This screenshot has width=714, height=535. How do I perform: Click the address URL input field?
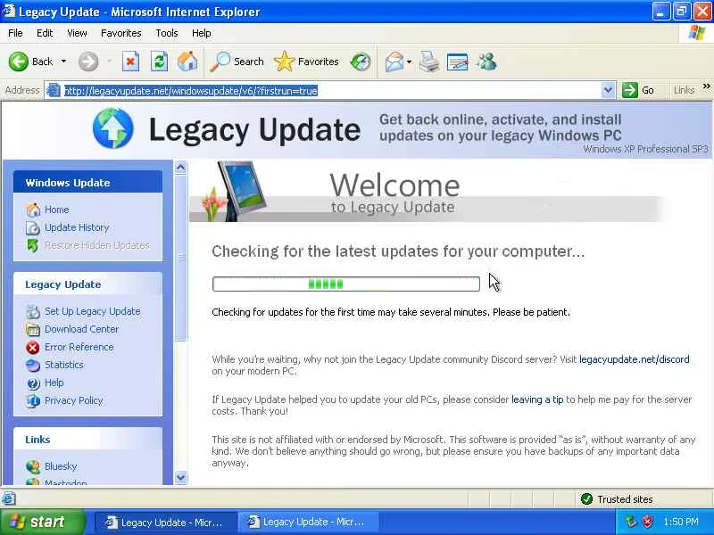(330, 91)
